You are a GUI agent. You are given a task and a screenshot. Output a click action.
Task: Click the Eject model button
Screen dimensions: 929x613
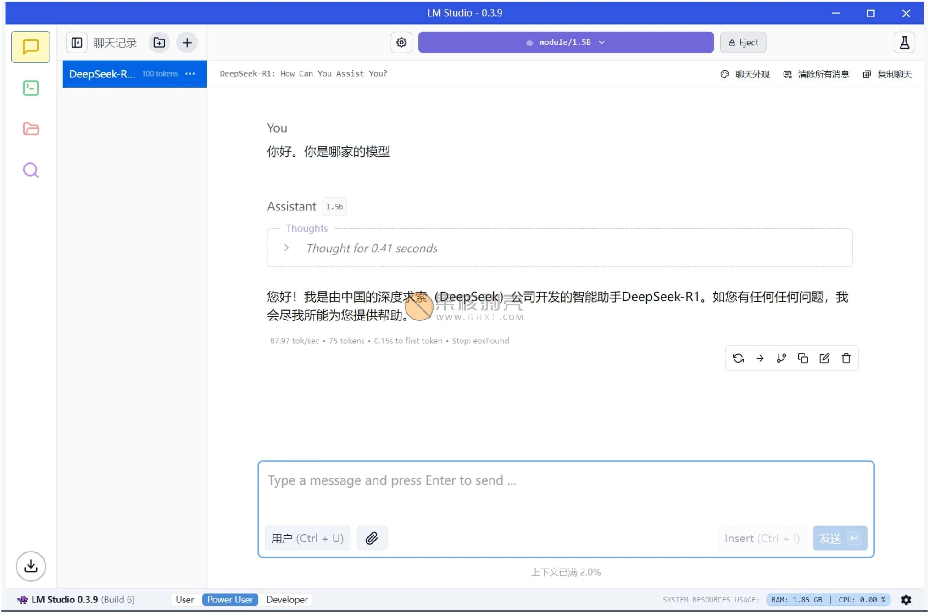coord(743,42)
